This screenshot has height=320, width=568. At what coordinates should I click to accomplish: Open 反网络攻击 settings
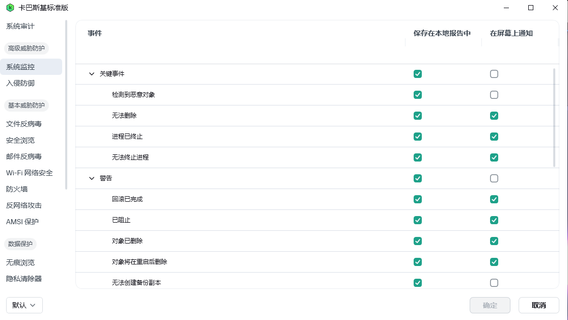pyautogui.click(x=24, y=205)
